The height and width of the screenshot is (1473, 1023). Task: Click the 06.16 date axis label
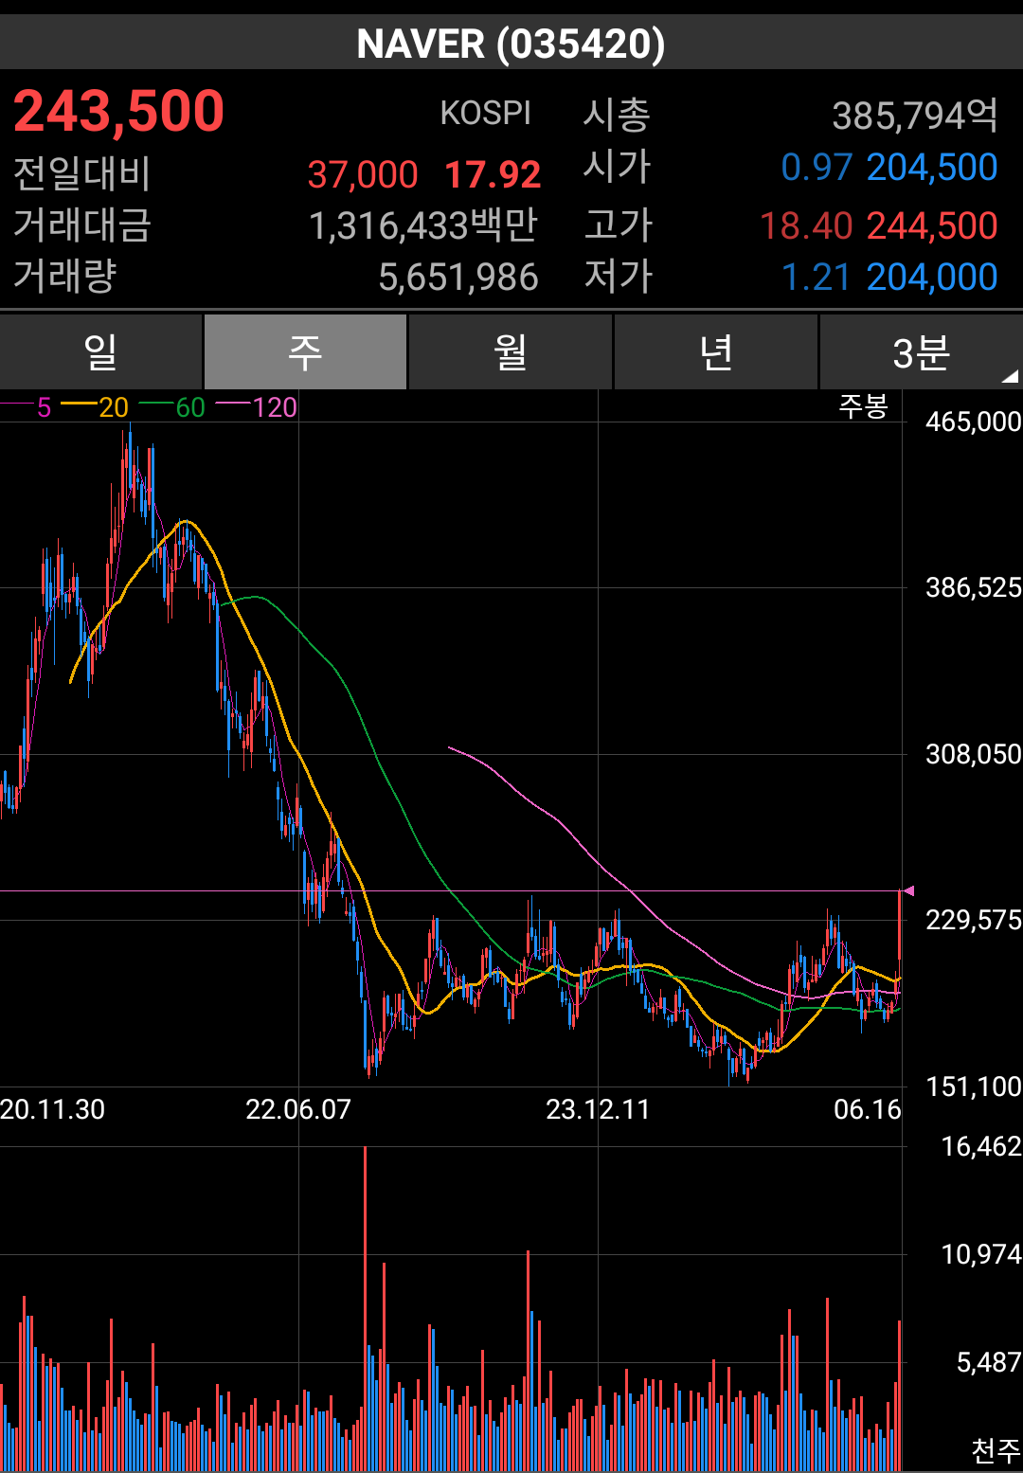tap(868, 1109)
